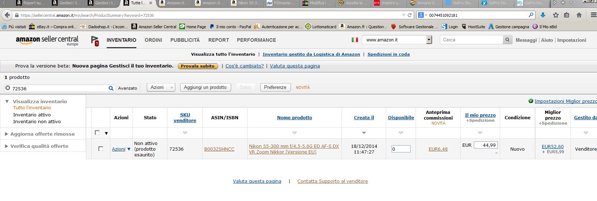Image resolution: width=597 pixels, height=201 pixels.
Task: Go to the browser home page icon
Action: [579, 15]
